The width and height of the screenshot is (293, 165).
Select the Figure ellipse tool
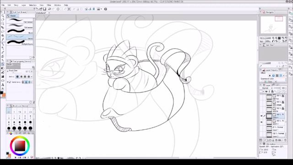[3, 81]
